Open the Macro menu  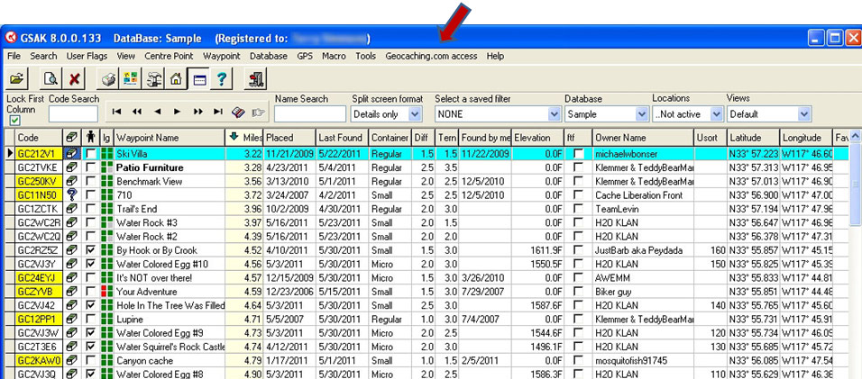tap(334, 56)
